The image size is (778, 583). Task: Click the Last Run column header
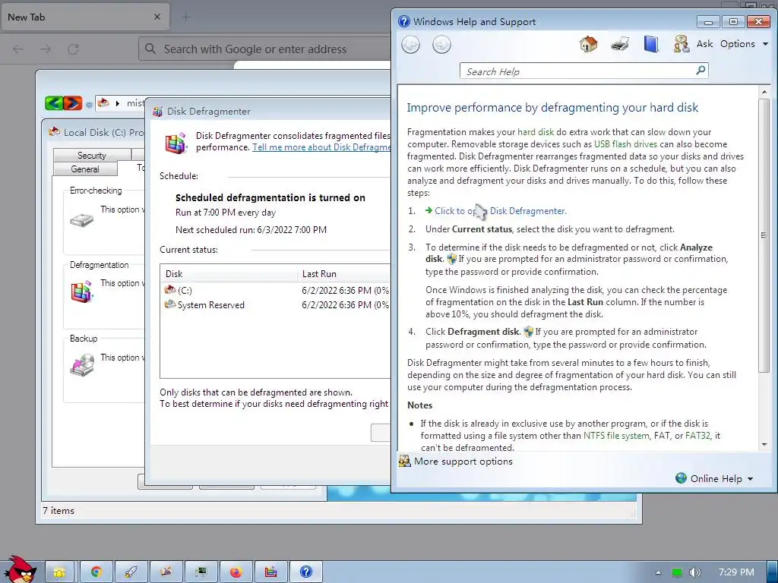point(344,273)
